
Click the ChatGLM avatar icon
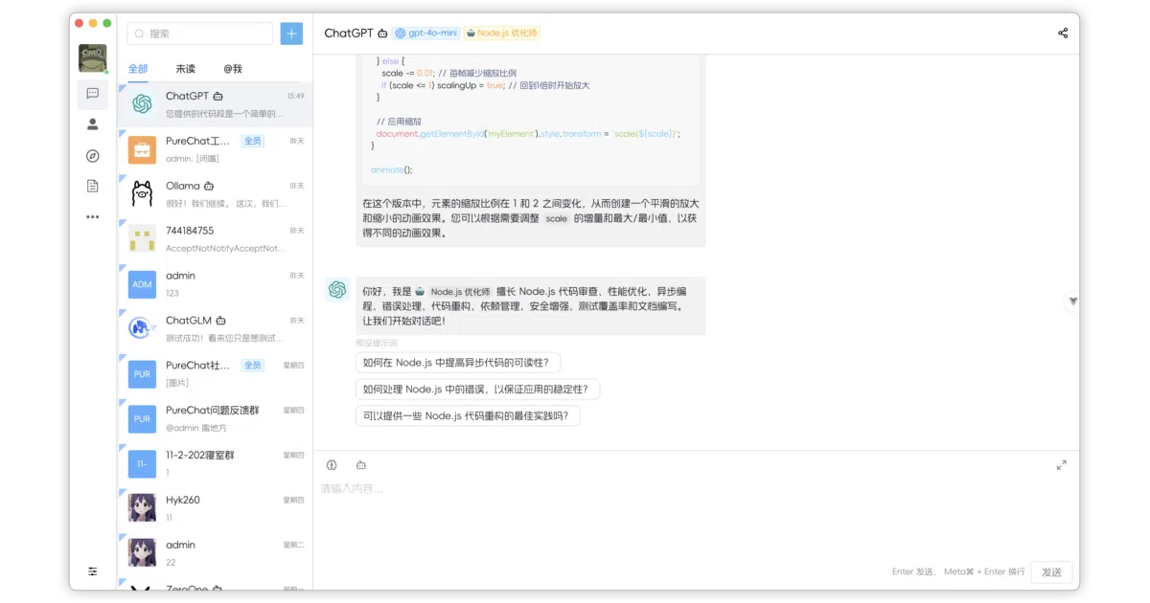(142, 329)
